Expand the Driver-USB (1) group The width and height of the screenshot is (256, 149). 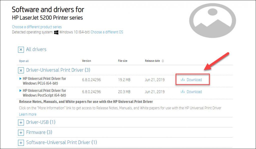point(21,122)
